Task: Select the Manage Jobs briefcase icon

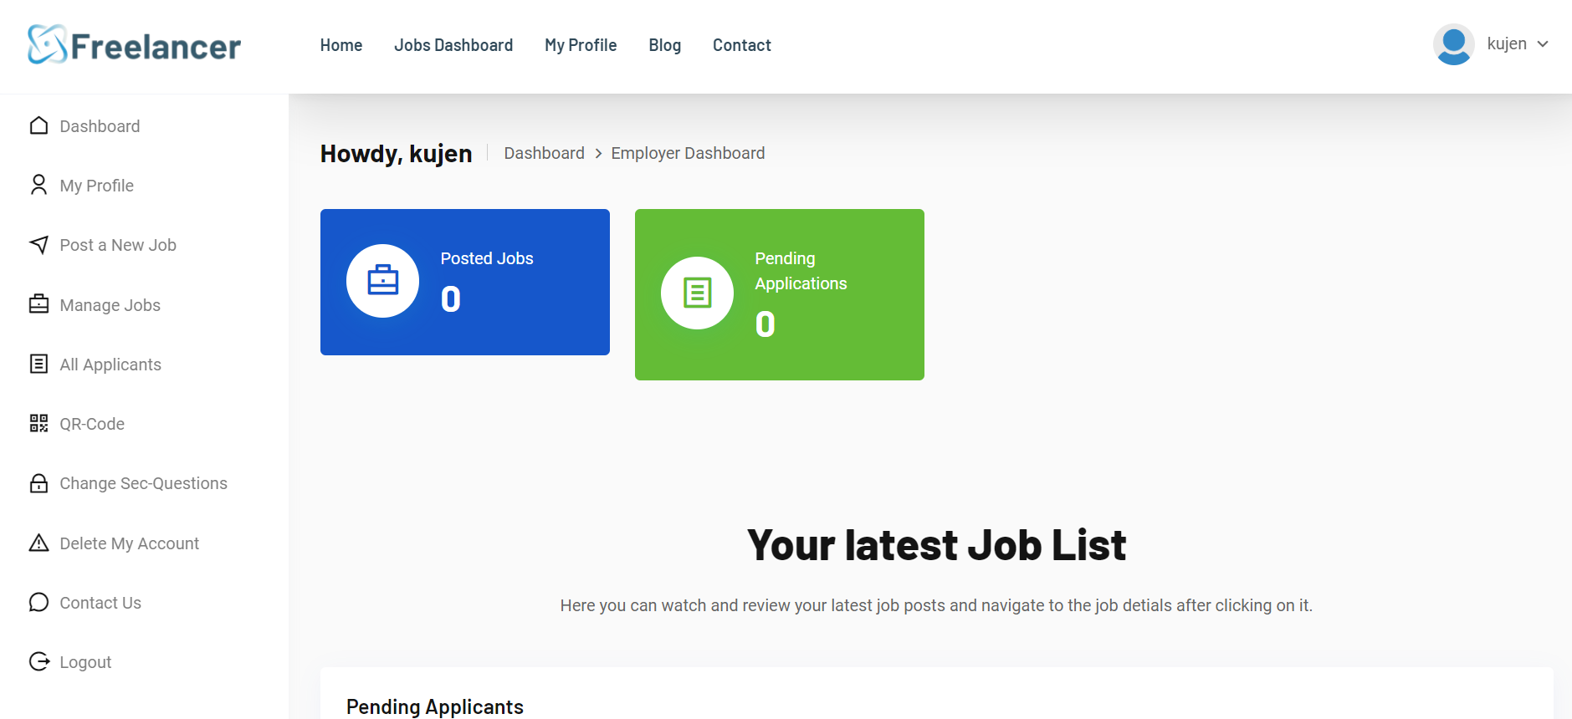Action: (38, 304)
